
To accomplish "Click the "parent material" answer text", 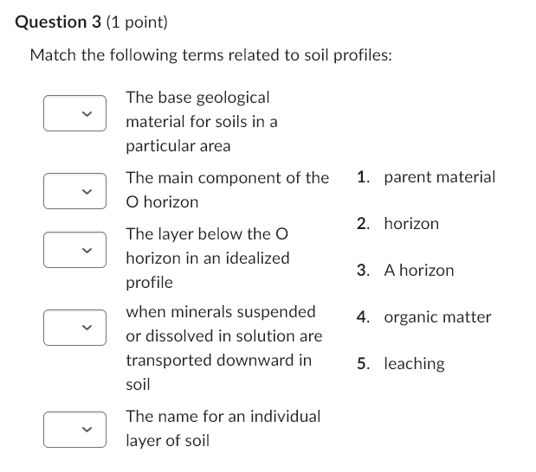I will (439, 177).
